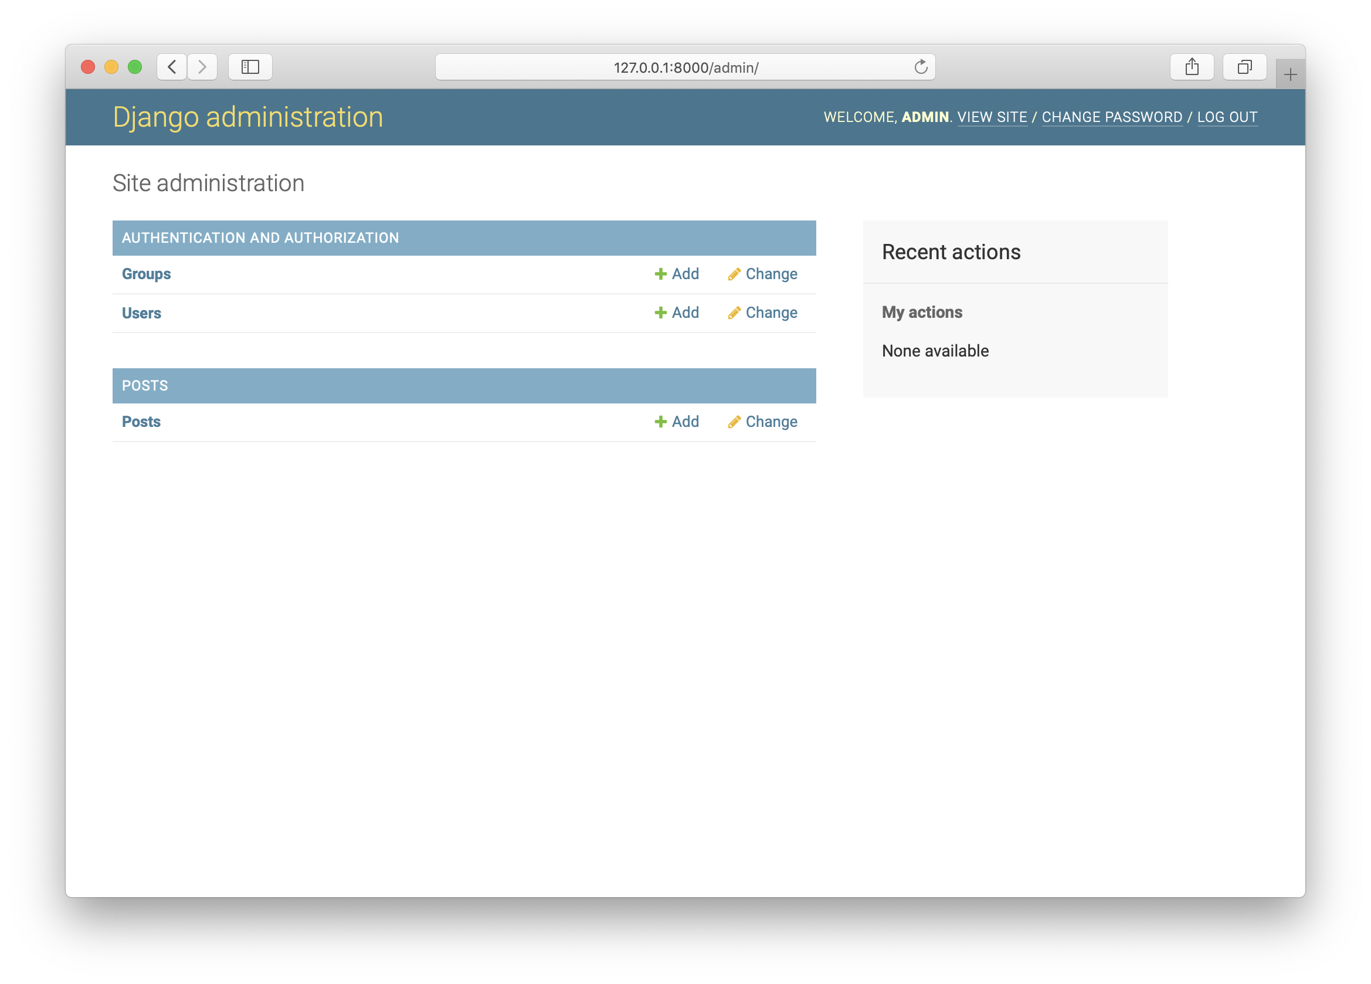Click the pencil icon in Users row
Screen dimensions: 1371x984
[734, 313]
